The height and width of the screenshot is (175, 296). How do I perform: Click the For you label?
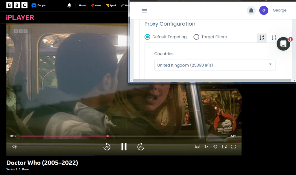click(42, 5)
